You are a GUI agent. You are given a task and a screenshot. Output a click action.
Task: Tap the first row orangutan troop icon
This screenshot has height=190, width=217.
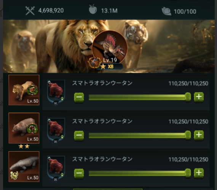(56, 92)
